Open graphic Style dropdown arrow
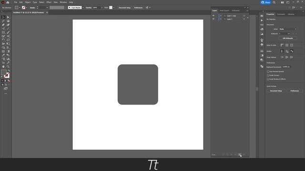 click(x=114, y=8)
